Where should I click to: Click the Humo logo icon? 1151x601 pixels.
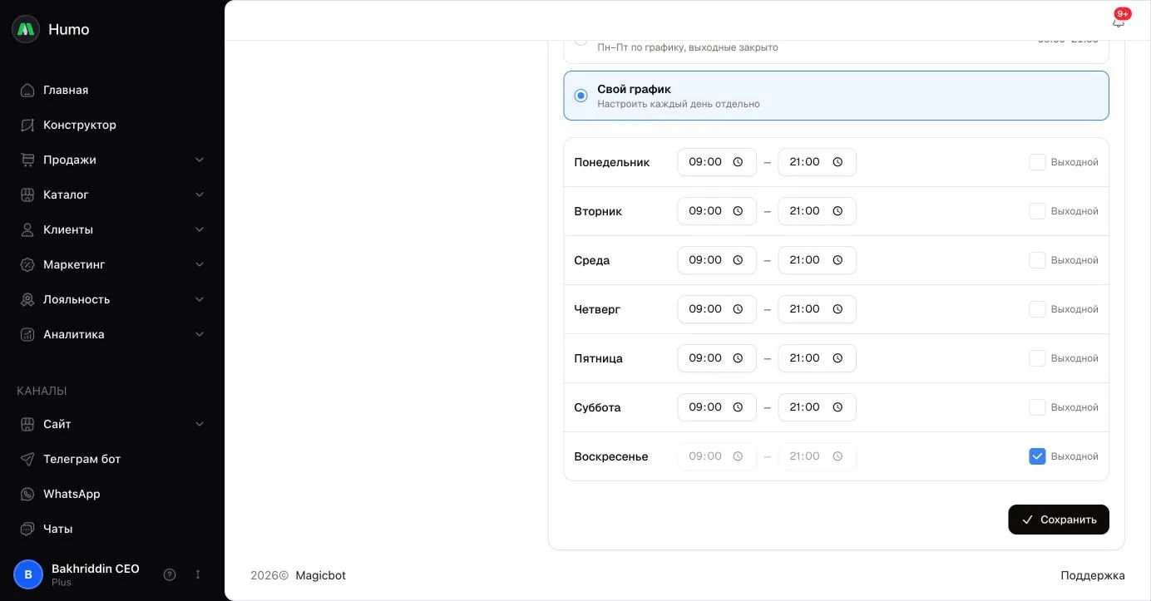coord(26,29)
